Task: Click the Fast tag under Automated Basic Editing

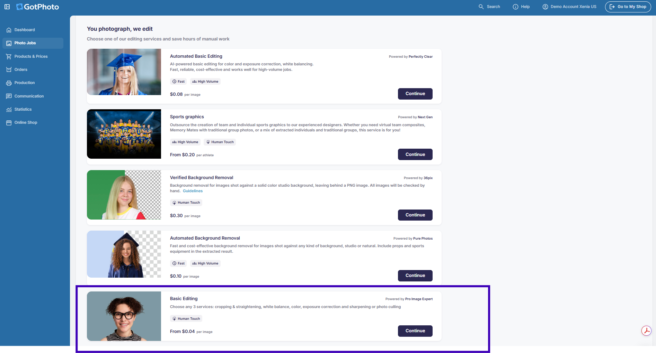Action: tap(179, 82)
